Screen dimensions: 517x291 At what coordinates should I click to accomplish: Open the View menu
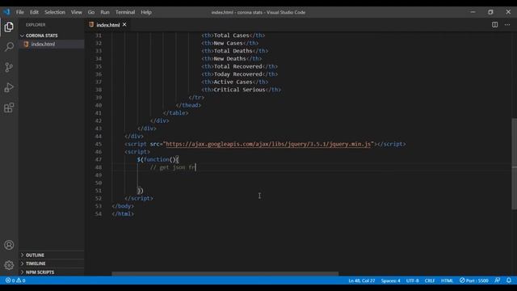pyautogui.click(x=76, y=12)
